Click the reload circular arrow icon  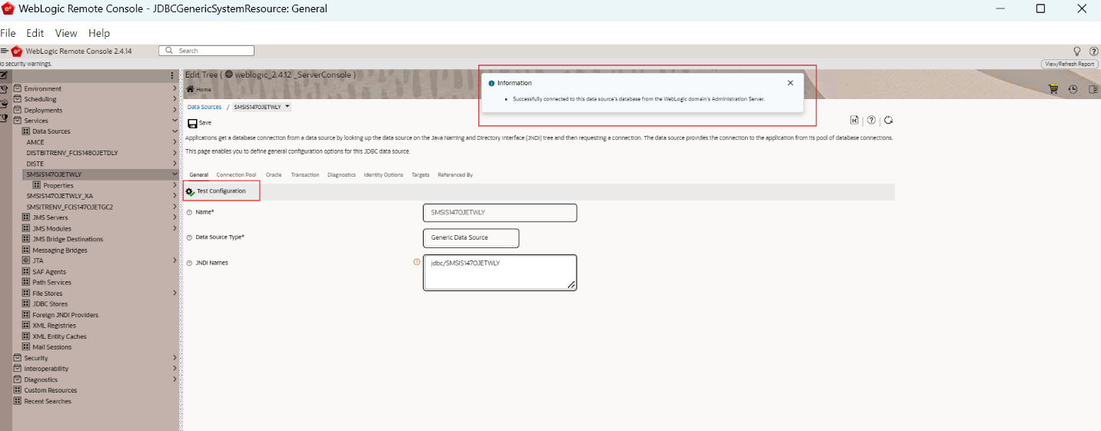[x=888, y=120]
